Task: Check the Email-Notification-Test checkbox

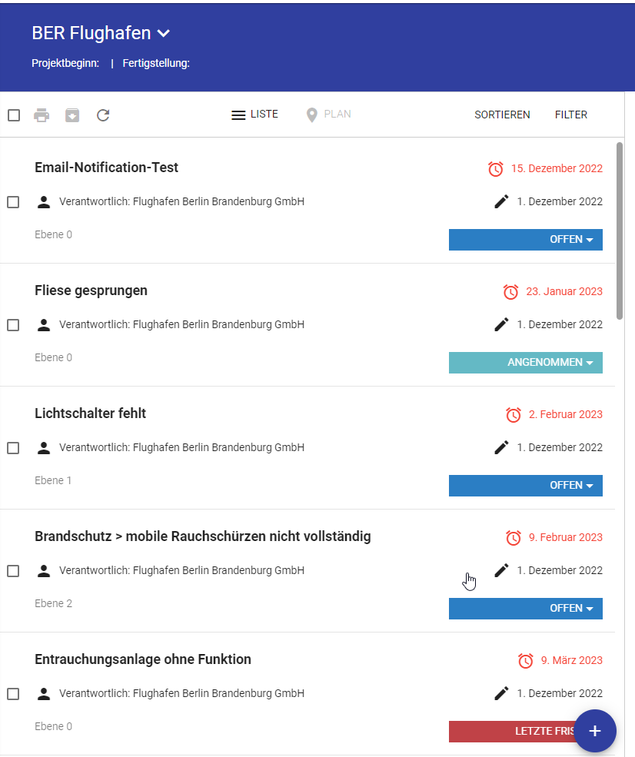Action: [13, 202]
